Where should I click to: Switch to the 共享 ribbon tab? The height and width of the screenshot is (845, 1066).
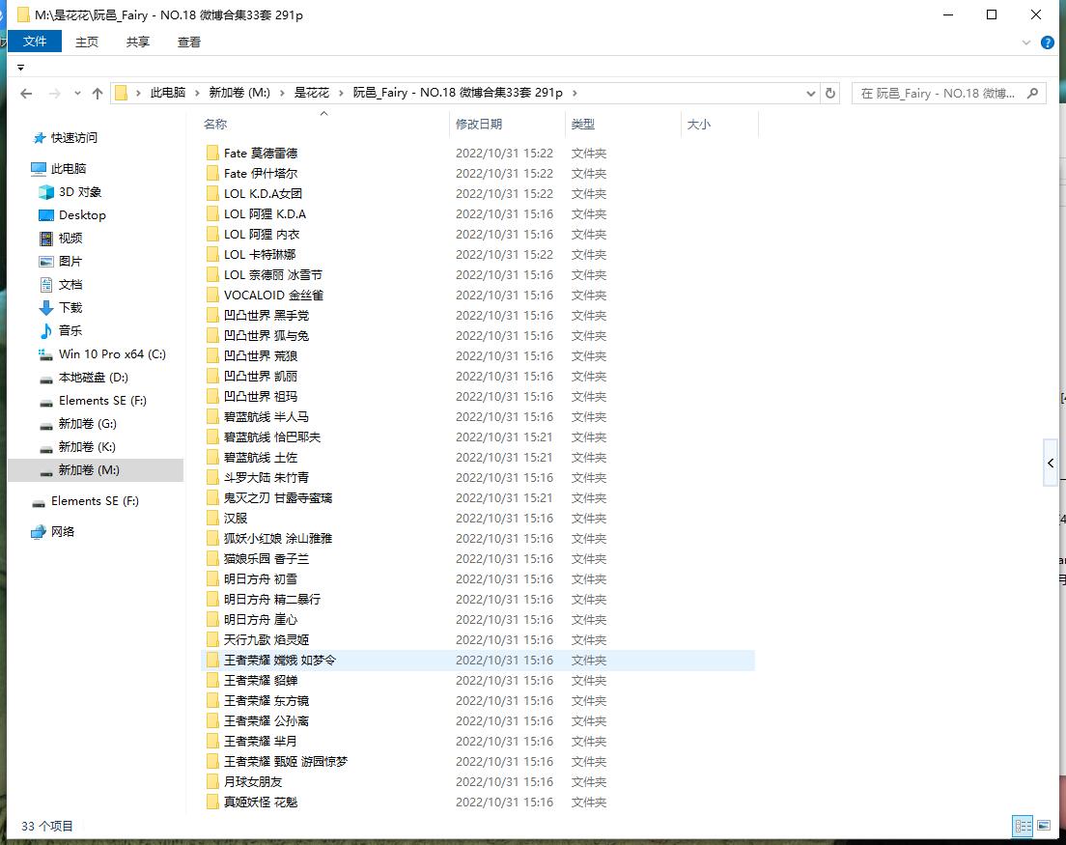pyautogui.click(x=137, y=42)
